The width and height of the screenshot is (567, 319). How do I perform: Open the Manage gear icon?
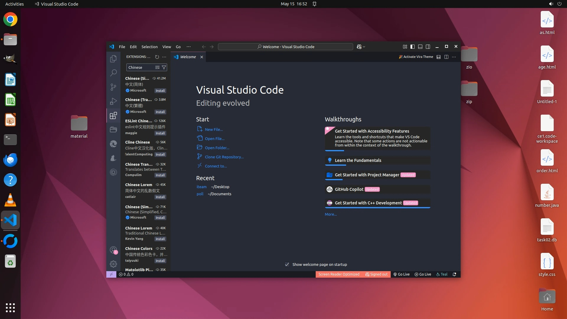coord(113,264)
